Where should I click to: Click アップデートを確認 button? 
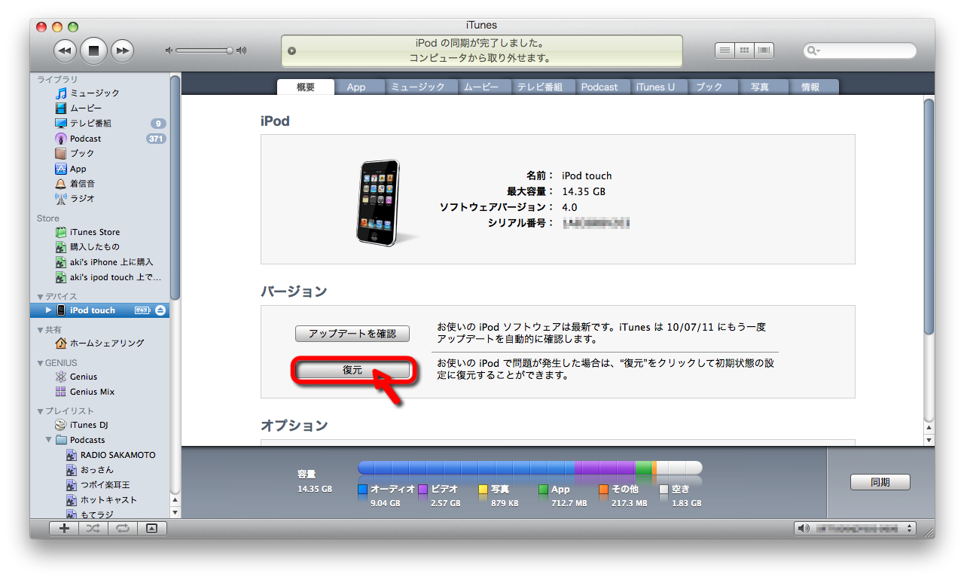[x=352, y=334]
